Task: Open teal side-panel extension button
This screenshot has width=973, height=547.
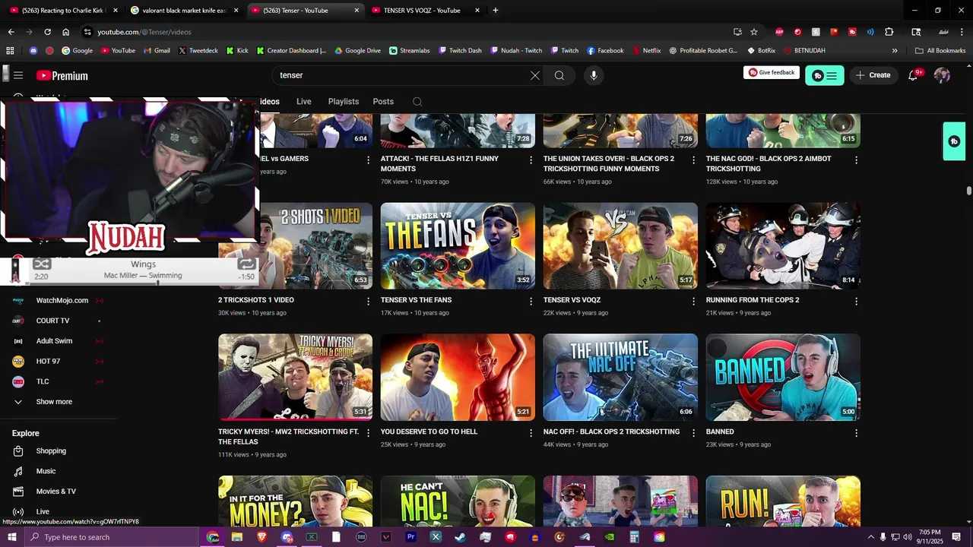Action: (x=954, y=141)
